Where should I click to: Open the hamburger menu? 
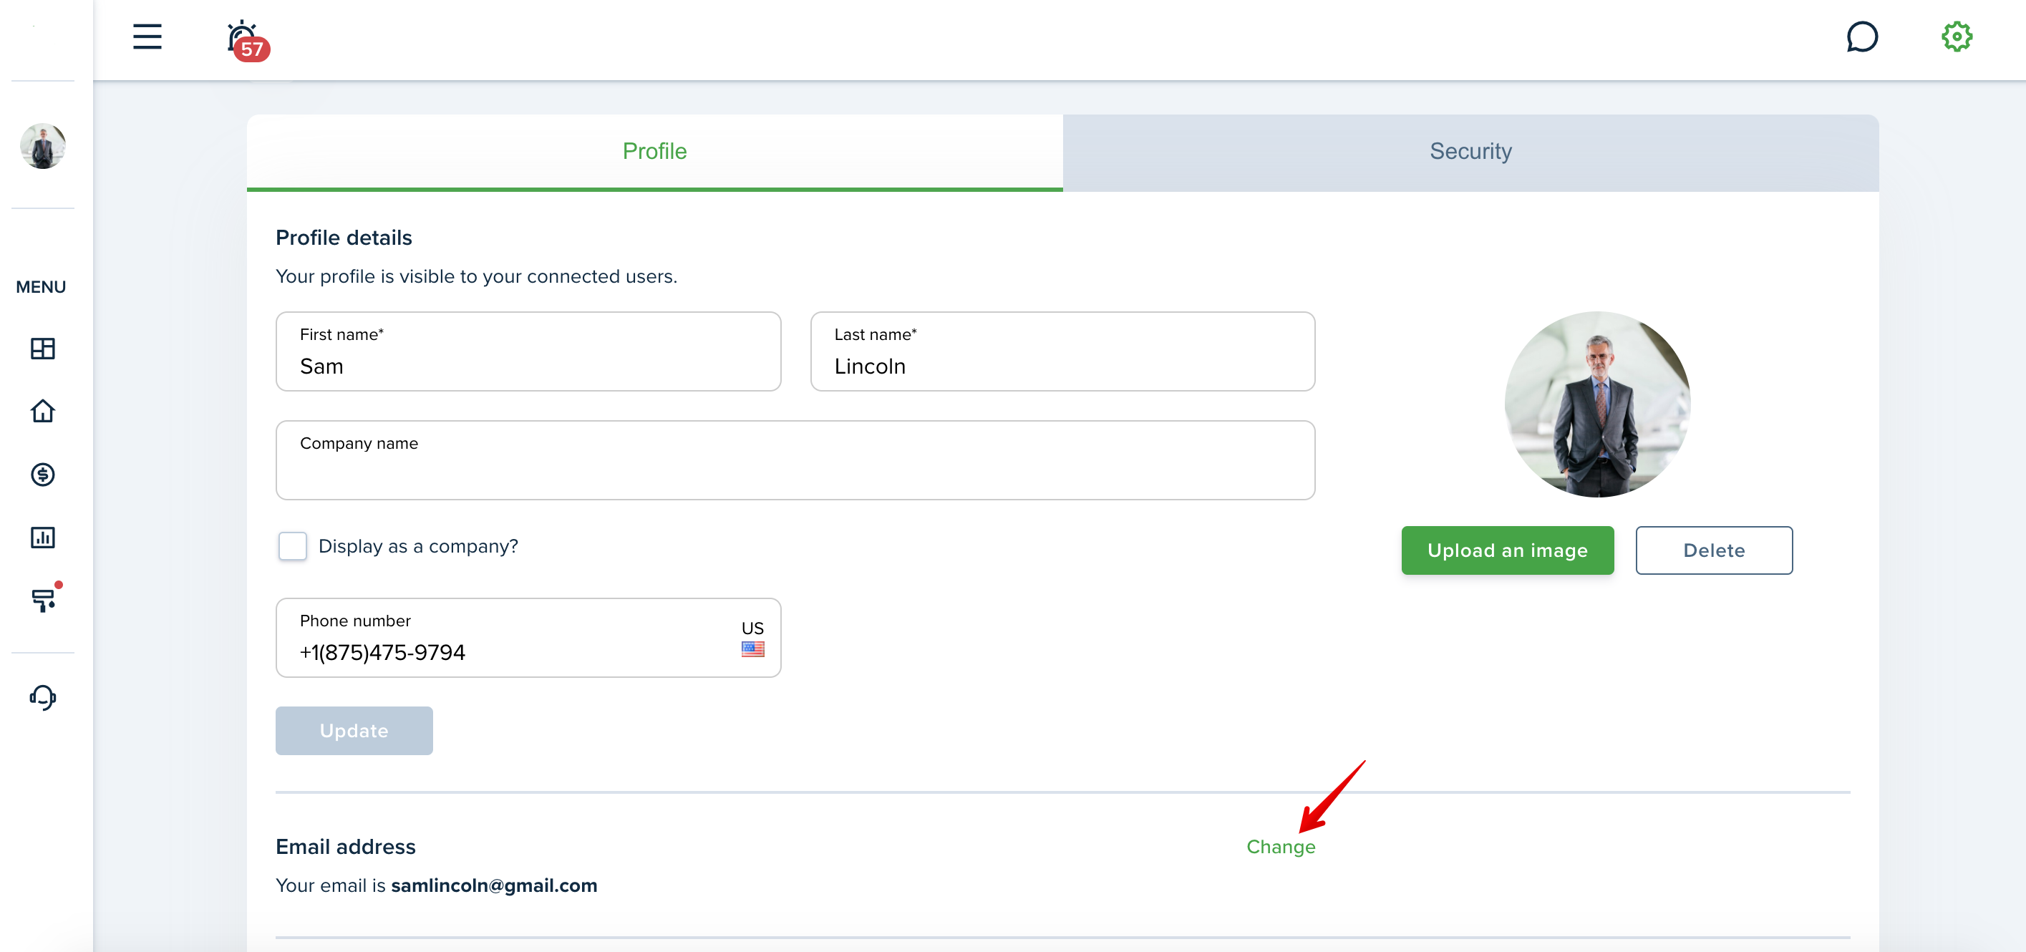[x=147, y=37]
